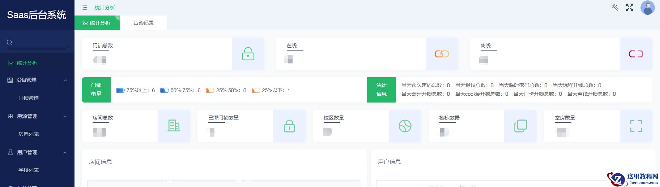
Task: Select the 离线 label
Action: coord(486,45)
